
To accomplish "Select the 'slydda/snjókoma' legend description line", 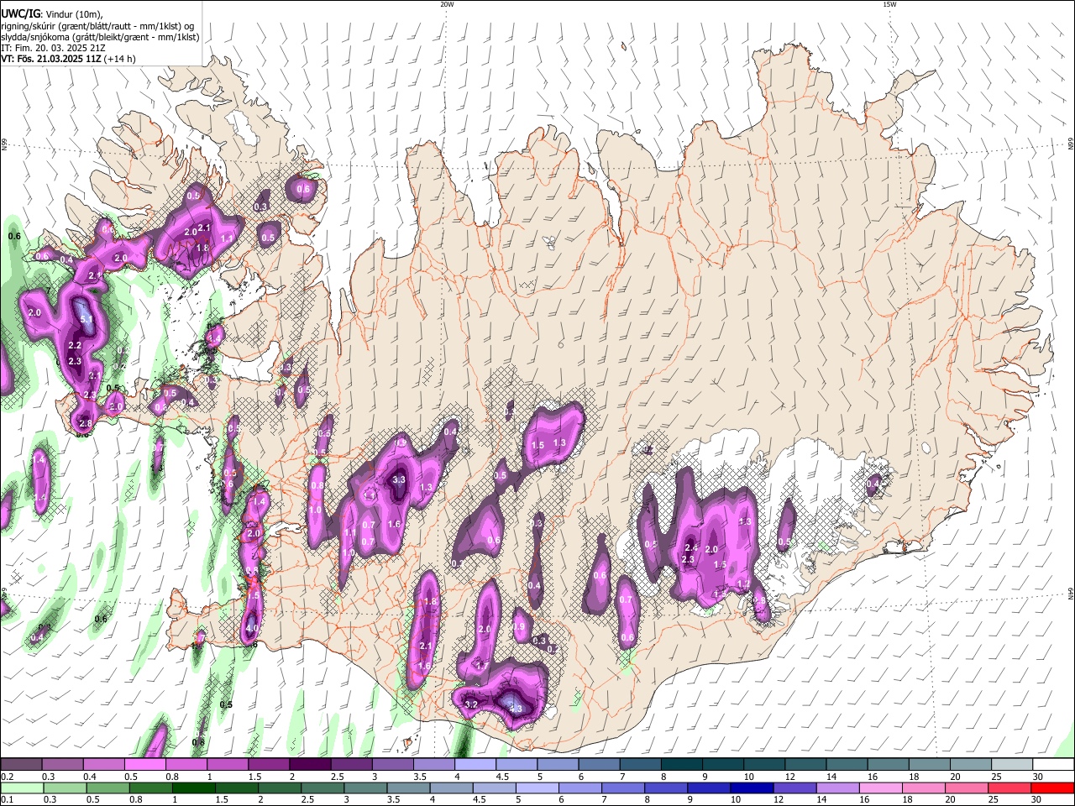I will tap(100, 37).
